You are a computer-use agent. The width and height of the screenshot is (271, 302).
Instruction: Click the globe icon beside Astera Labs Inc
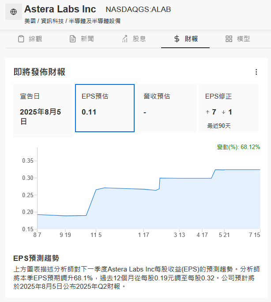[x=13, y=12]
